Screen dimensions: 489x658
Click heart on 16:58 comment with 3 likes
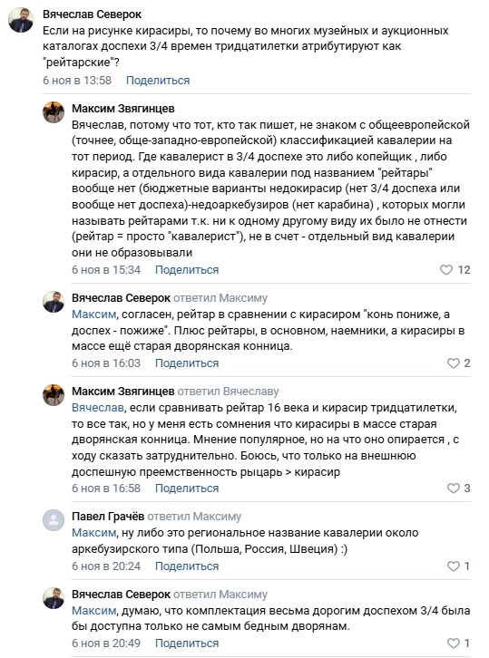tap(454, 488)
